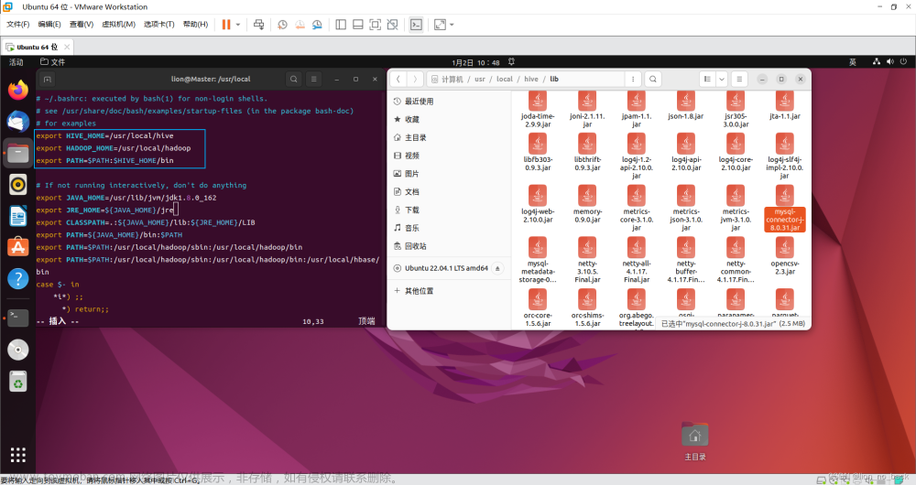Open 视频 (Videos) in sidebar
Viewport: 916px width, 485px height.
click(x=450, y=156)
